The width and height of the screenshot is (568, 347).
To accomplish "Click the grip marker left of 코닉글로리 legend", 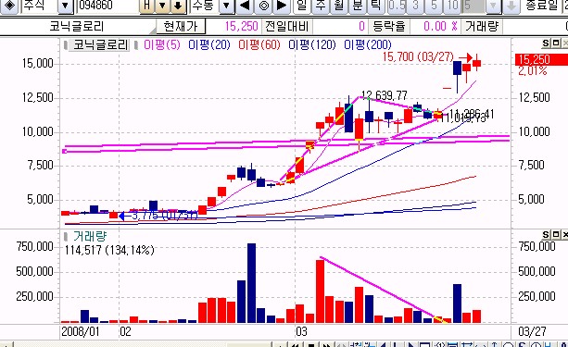I will click(66, 45).
